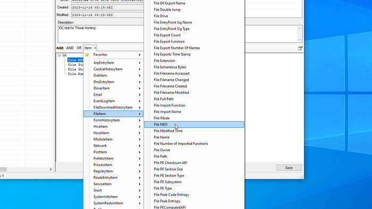Image resolution: width=372 pixels, height=209 pixels.
Task: Click the Save button
Action: (x=289, y=168)
